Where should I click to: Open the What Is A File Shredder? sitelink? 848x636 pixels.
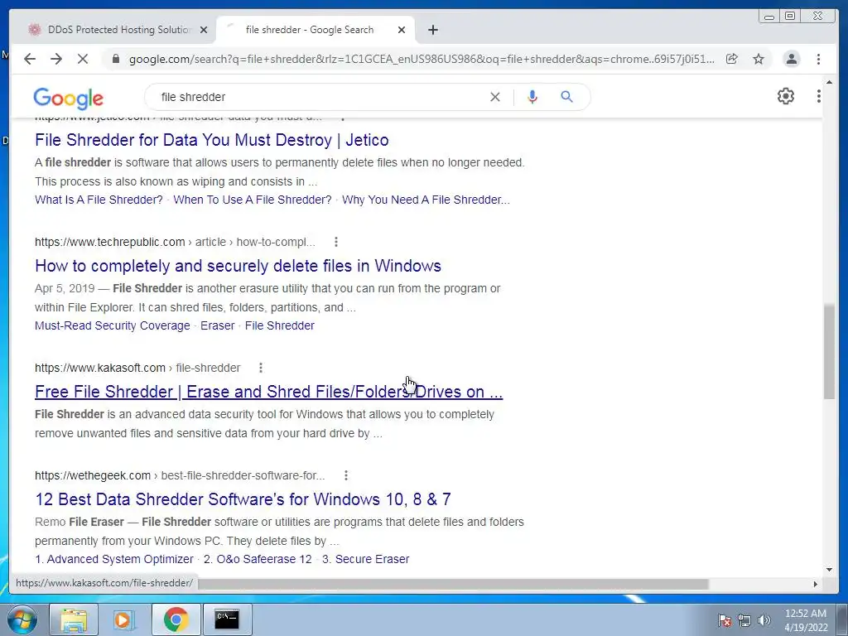click(x=99, y=200)
